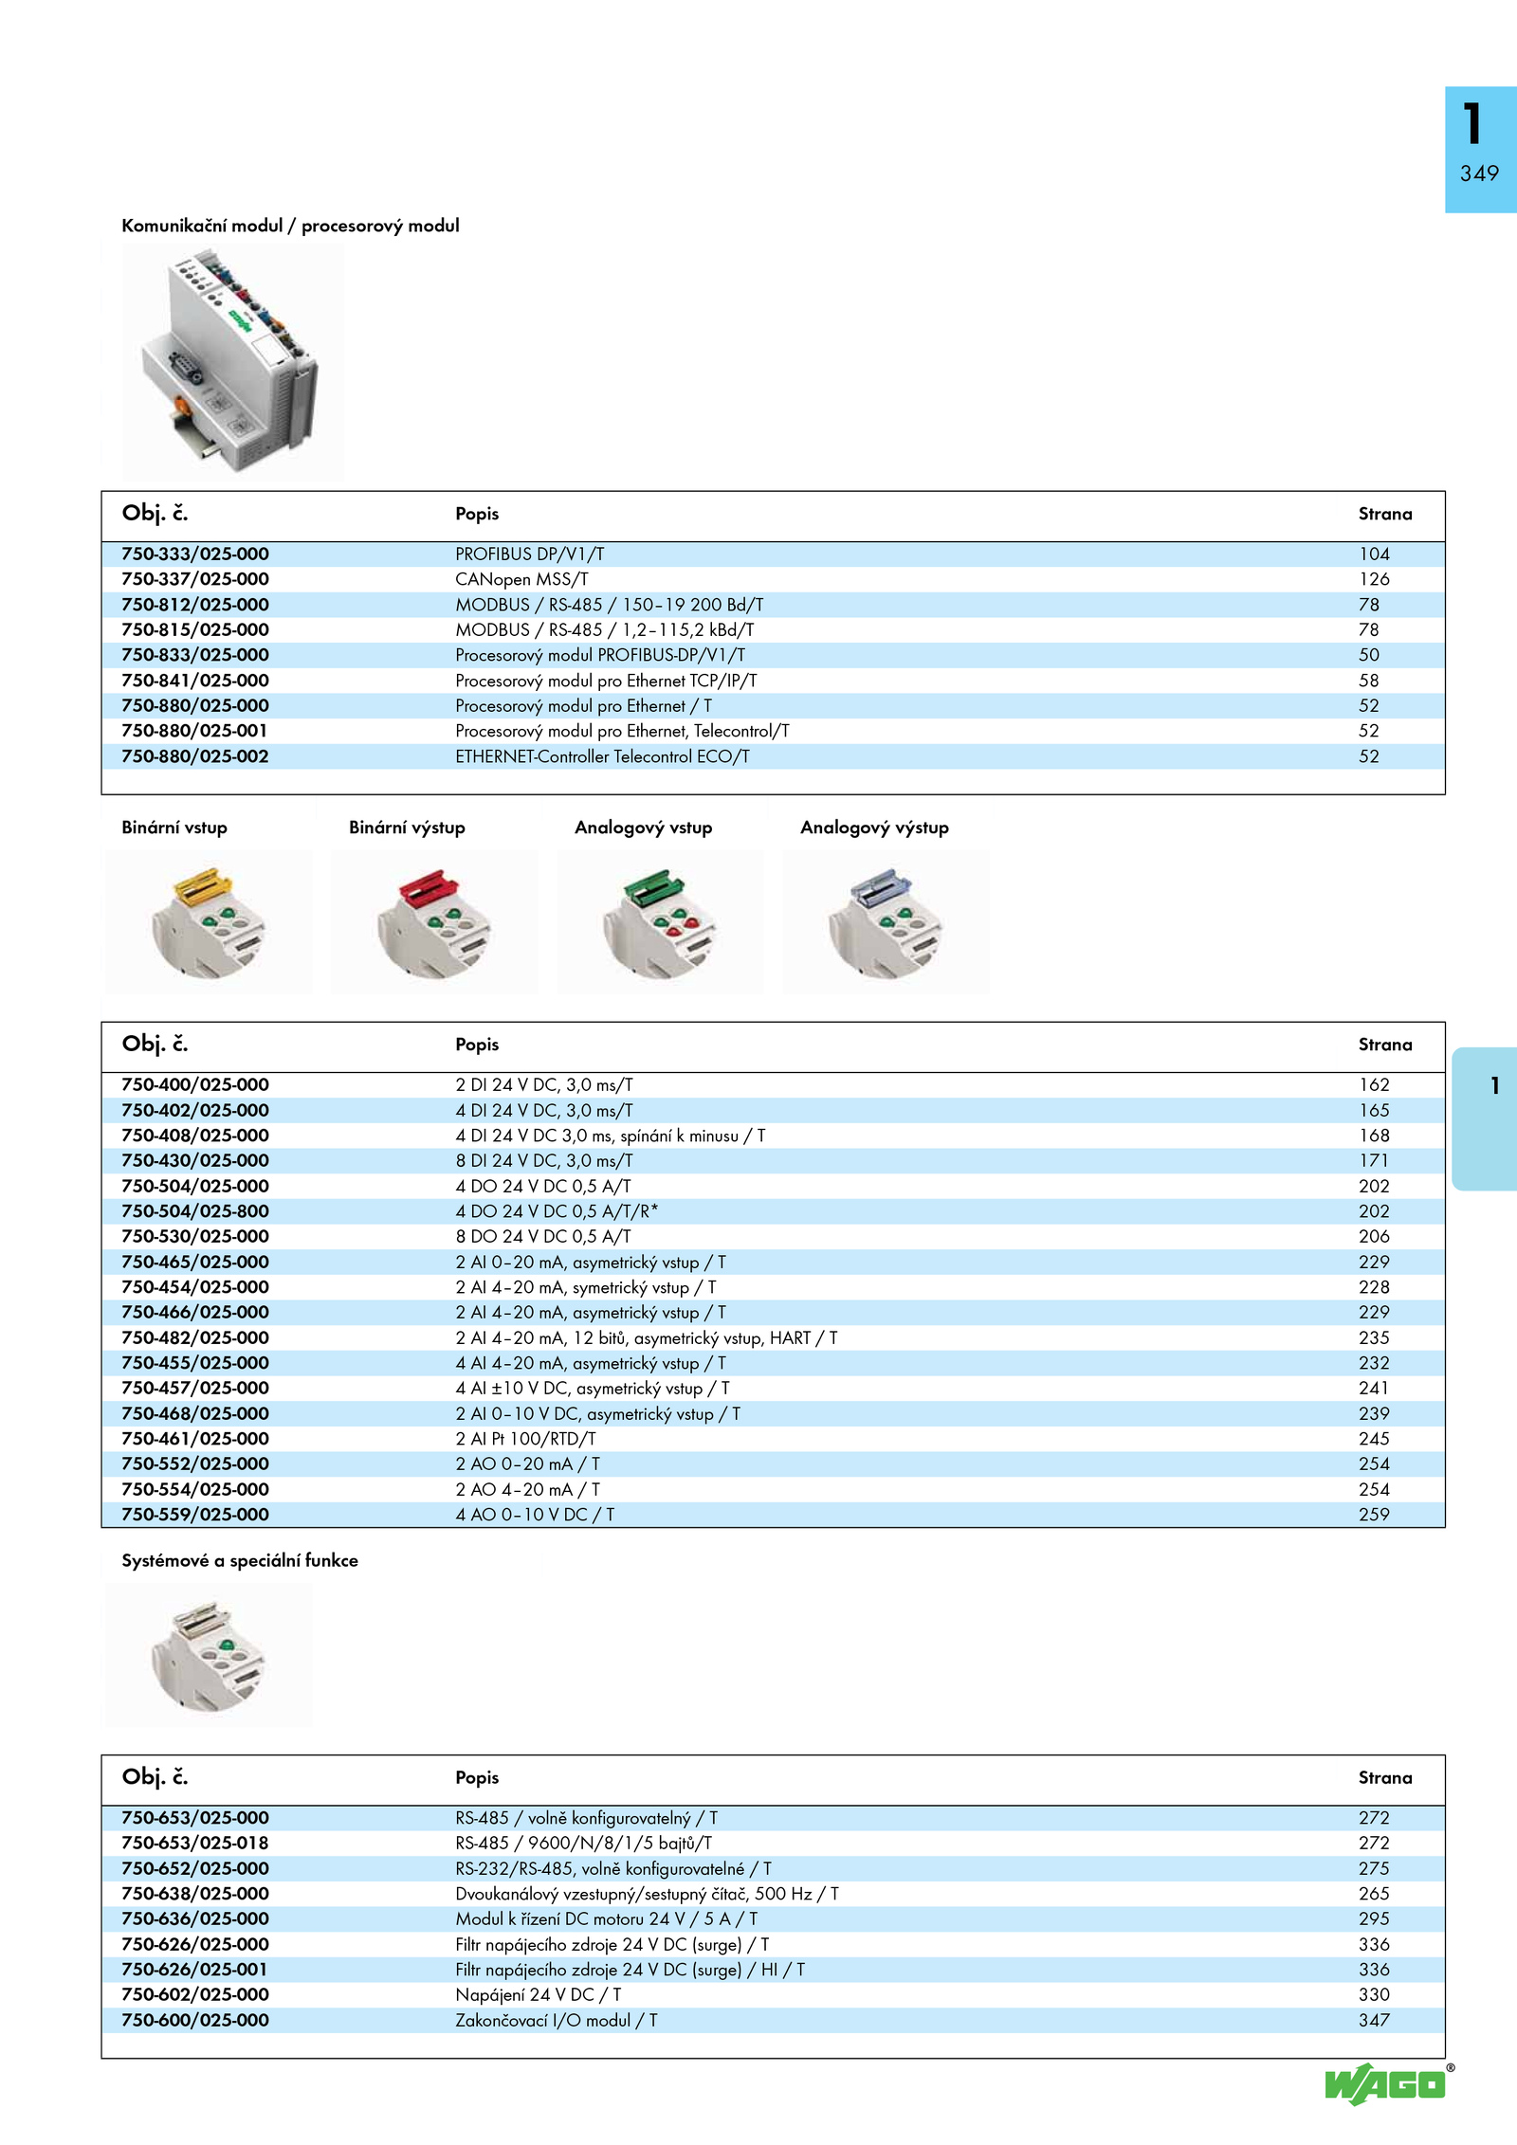The image size is (1517, 2145).
Task: Select order number 750-482/025-000
Action: 195,1337
